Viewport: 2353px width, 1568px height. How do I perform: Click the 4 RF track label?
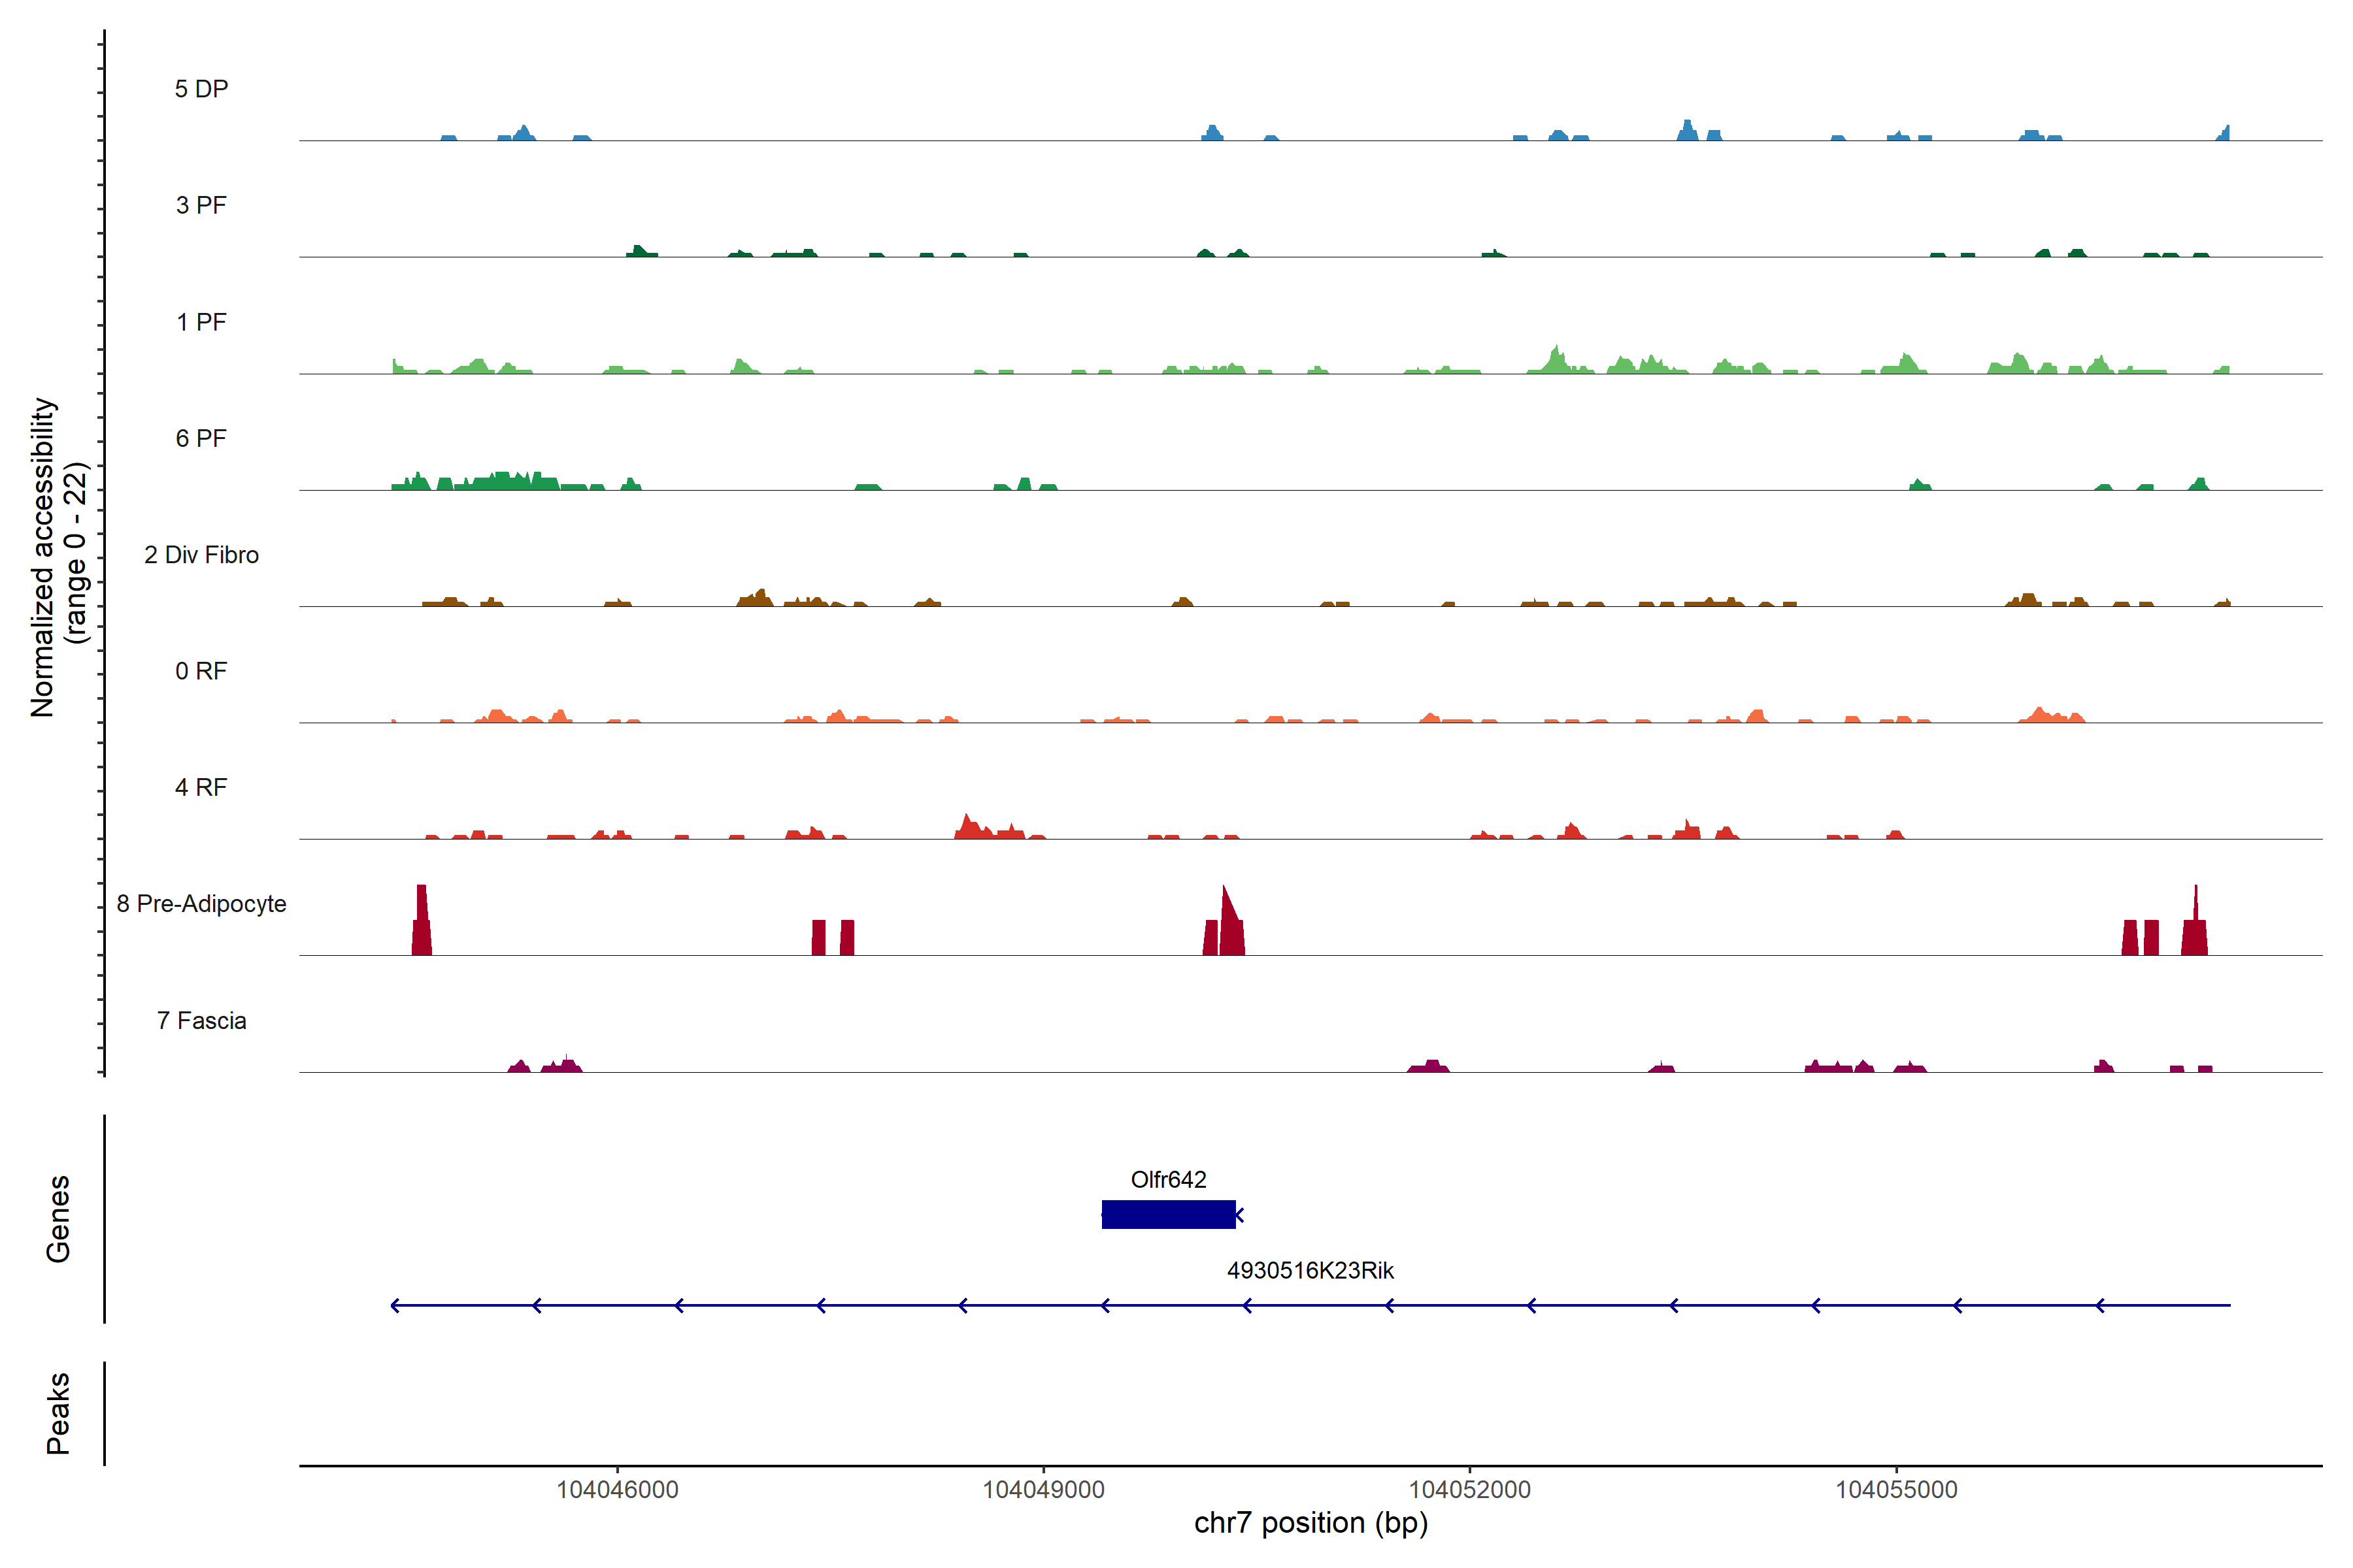tap(201, 787)
